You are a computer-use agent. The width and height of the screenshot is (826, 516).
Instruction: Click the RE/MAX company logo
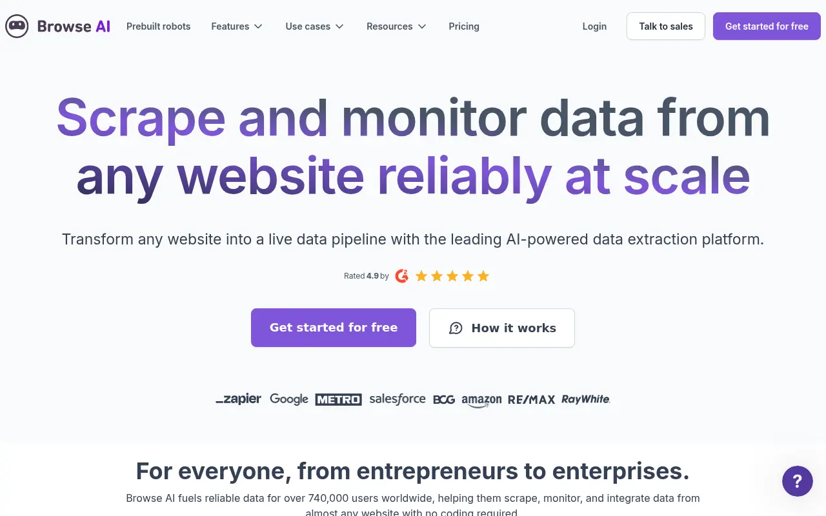click(x=531, y=399)
